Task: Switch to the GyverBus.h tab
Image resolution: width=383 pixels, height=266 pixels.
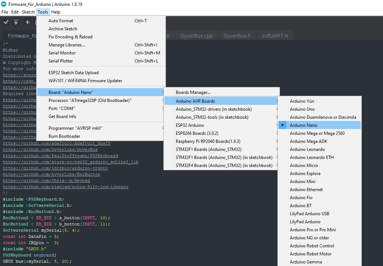Action: (x=237, y=36)
